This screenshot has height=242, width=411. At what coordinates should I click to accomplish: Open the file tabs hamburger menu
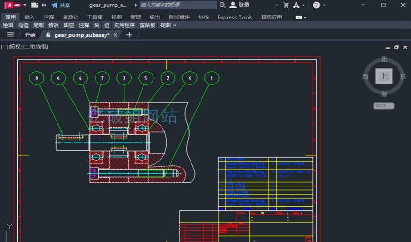(10, 35)
